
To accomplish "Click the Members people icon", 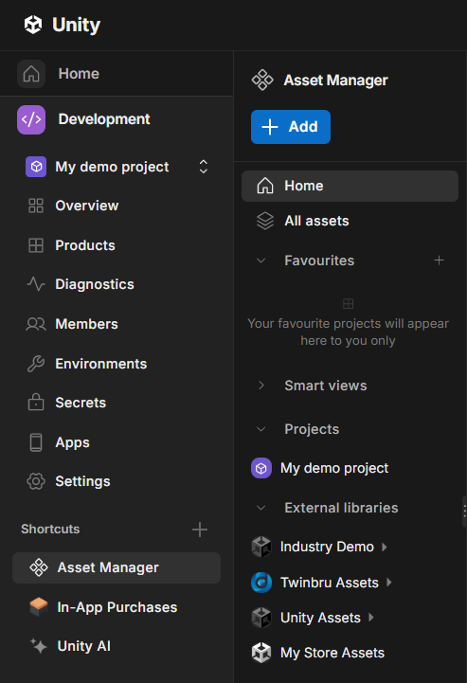I will (36, 324).
